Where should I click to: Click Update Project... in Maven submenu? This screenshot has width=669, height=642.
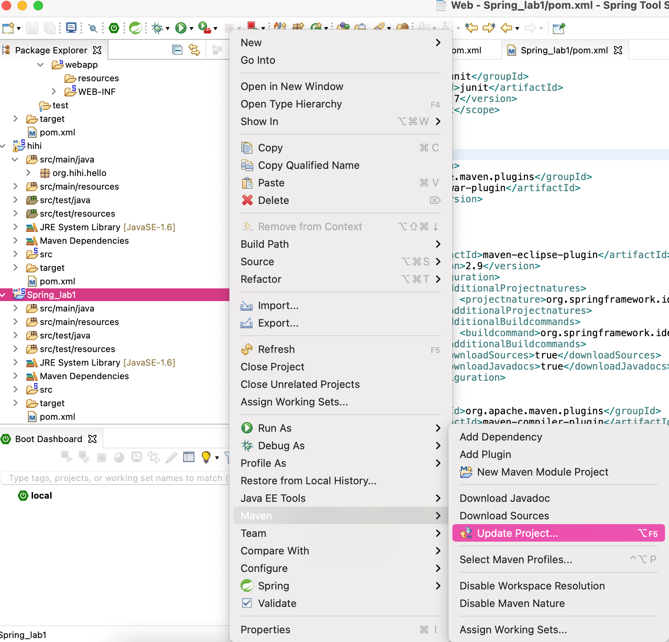click(x=559, y=533)
